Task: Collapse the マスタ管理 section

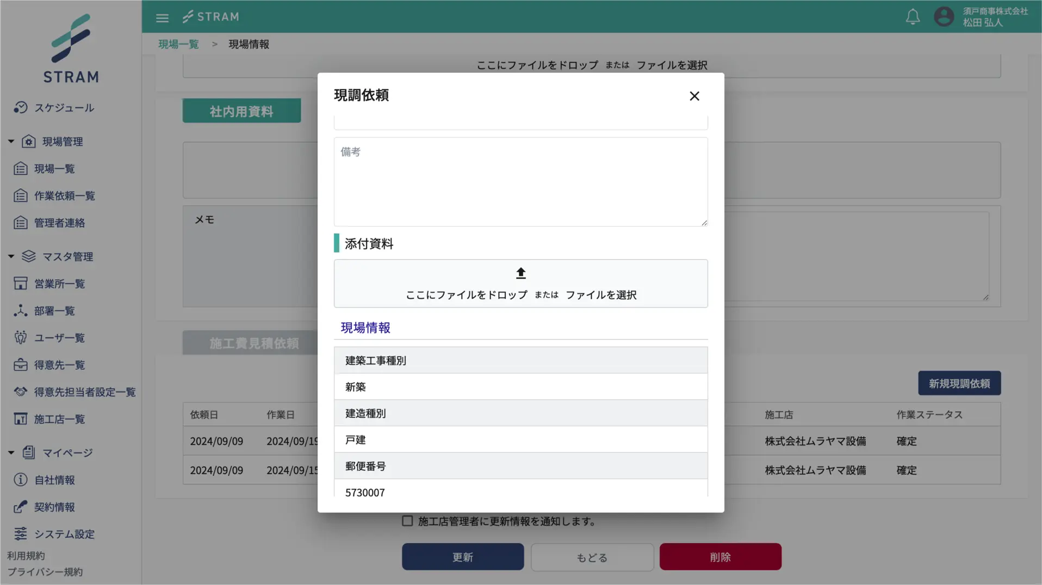Action: tap(10, 256)
